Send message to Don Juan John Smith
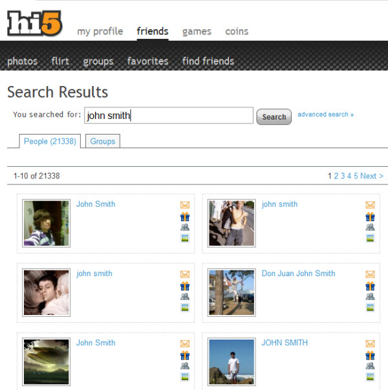 [370, 274]
